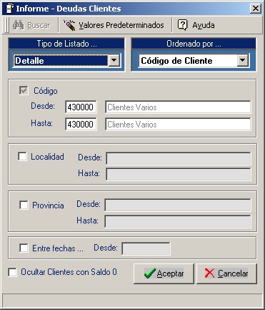The width and height of the screenshot is (265, 310).
Task: Click the status bar at the bottom
Action: pyautogui.click(x=132, y=301)
